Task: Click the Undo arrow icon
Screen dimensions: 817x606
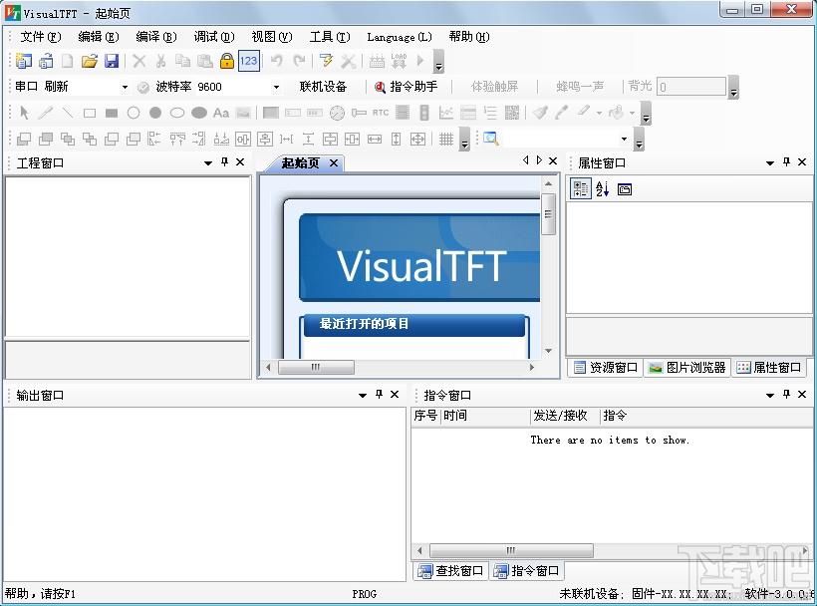Action: pos(276,61)
